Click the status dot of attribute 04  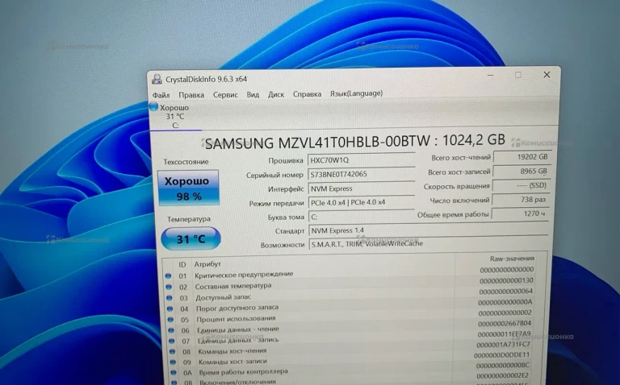click(x=170, y=308)
